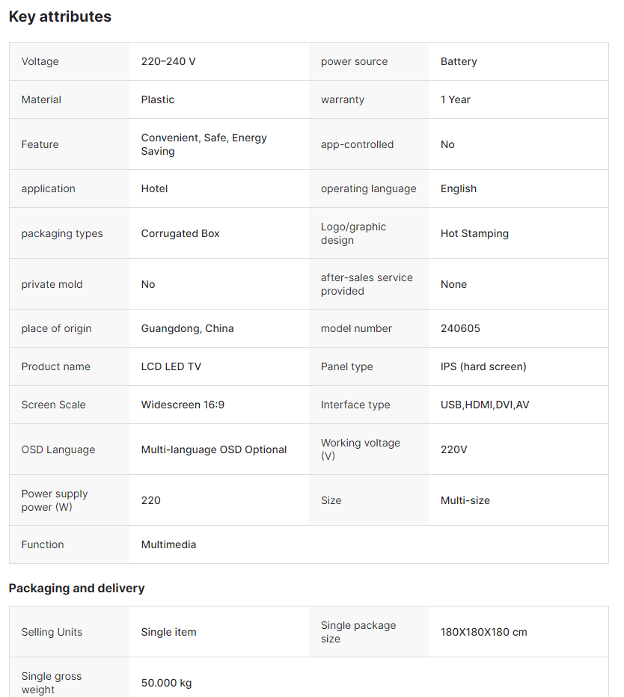Click the after-sales service provided label
The height and width of the screenshot is (697, 624).
(x=367, y=284)
